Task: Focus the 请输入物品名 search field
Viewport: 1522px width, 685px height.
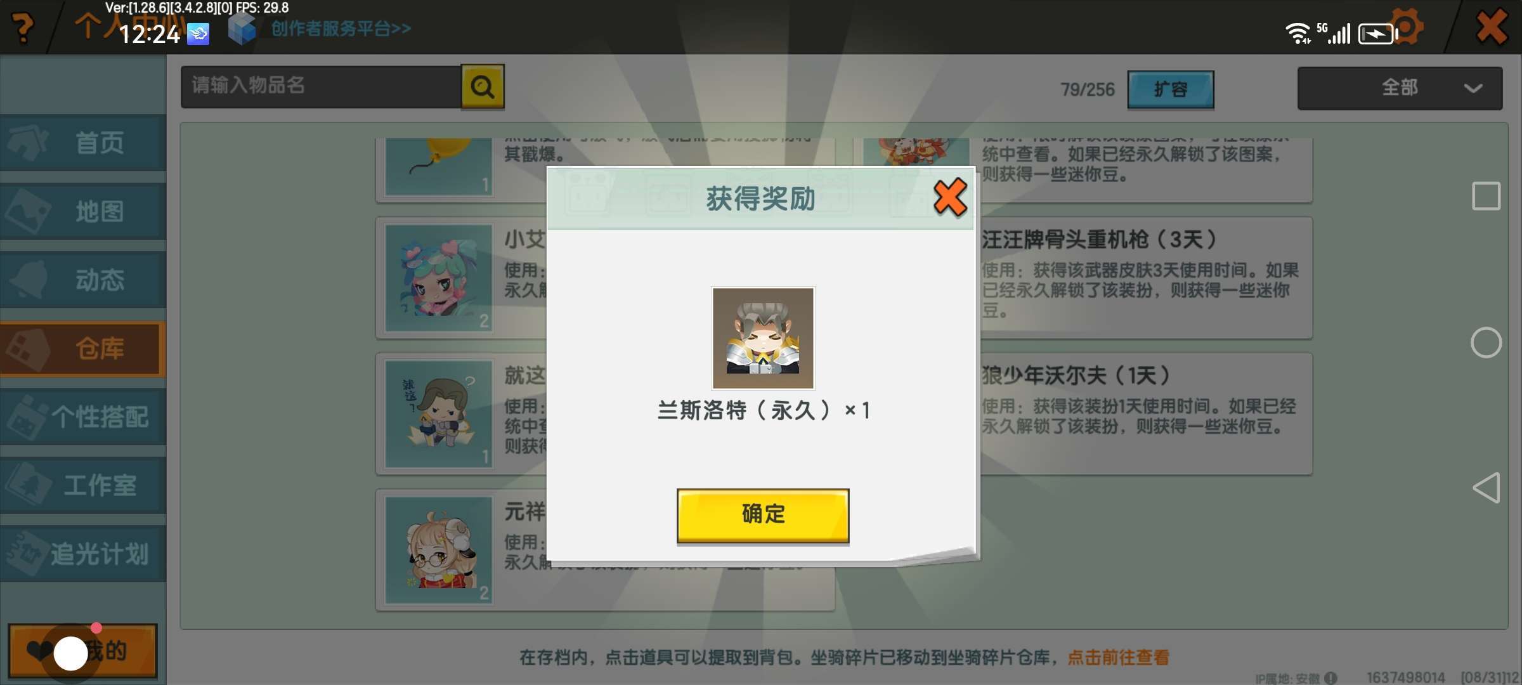Action: (x=320, y=86)
